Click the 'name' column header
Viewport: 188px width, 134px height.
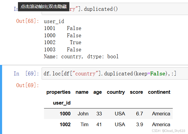coord(82,92)
